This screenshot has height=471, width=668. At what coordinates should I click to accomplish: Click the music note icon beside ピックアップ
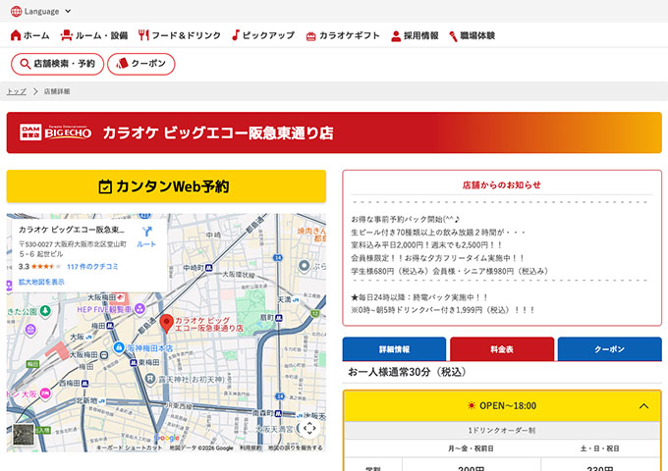pos(236,35)
